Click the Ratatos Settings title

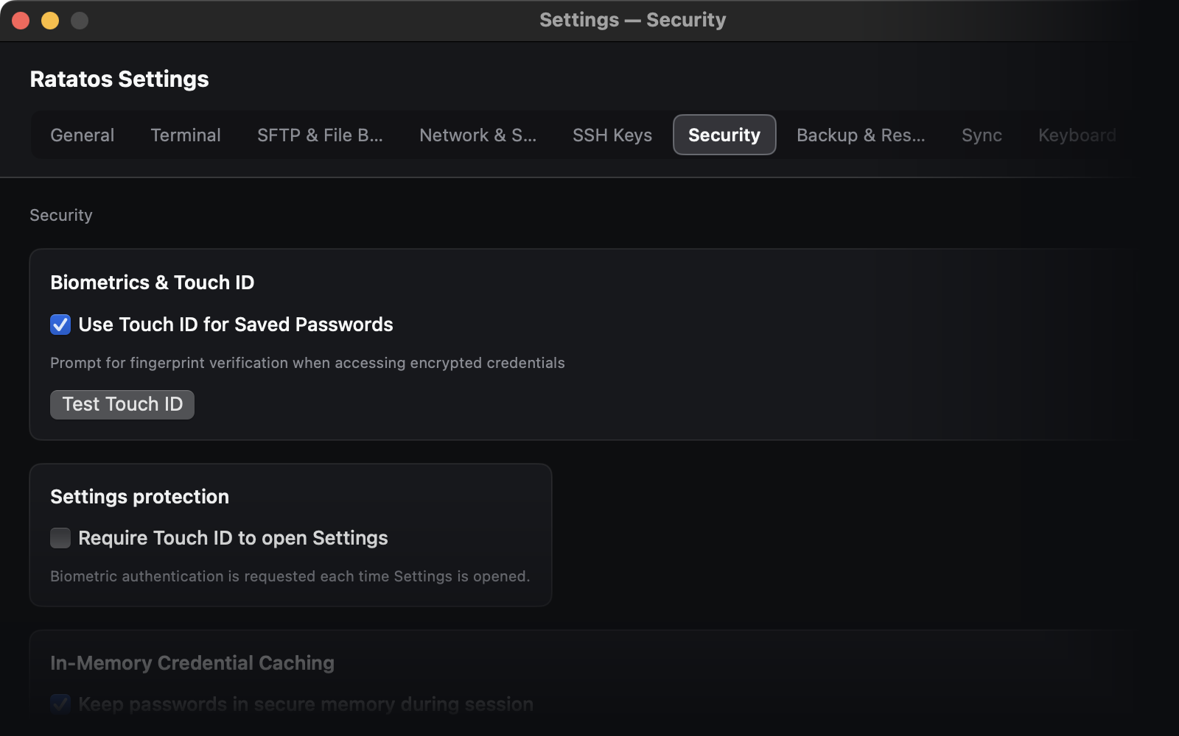119,79
